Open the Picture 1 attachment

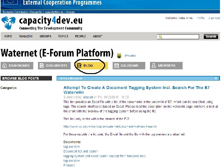click(69, 165)
